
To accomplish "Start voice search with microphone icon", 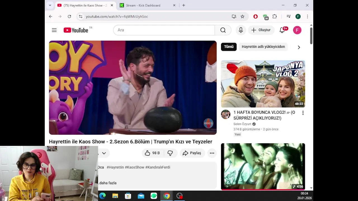I will click(241, 30).
